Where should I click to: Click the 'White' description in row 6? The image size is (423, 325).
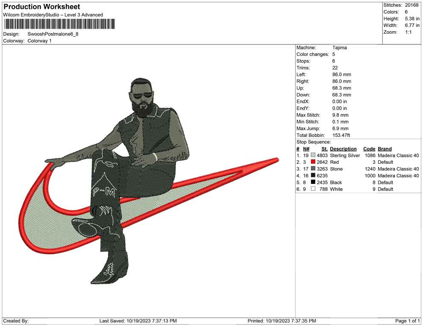click(336, 189)
